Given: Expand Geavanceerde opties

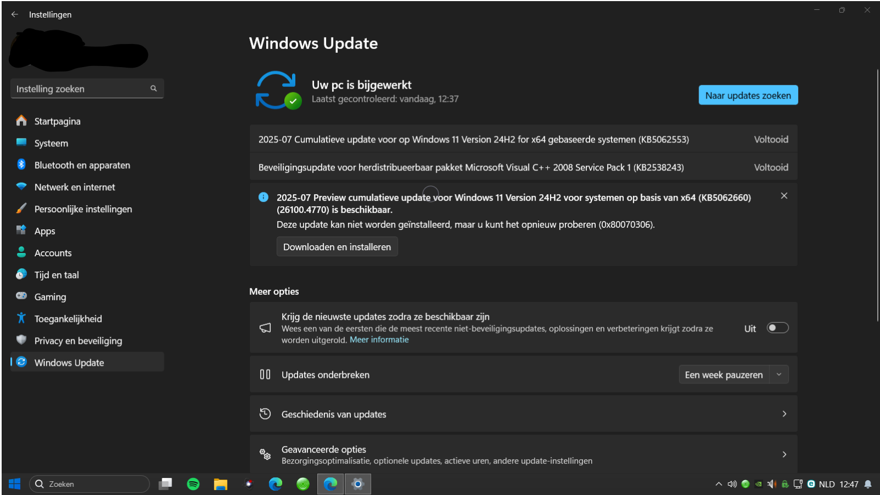Looking at the screenshot, I should 524,454.
